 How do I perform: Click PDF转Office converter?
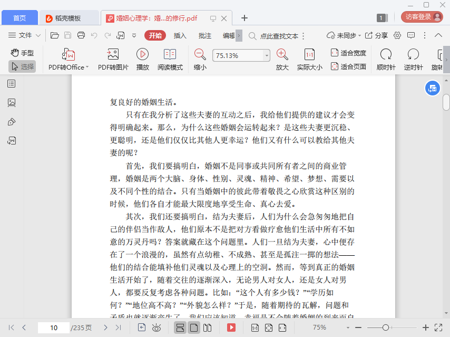click(x=69, y=60)
